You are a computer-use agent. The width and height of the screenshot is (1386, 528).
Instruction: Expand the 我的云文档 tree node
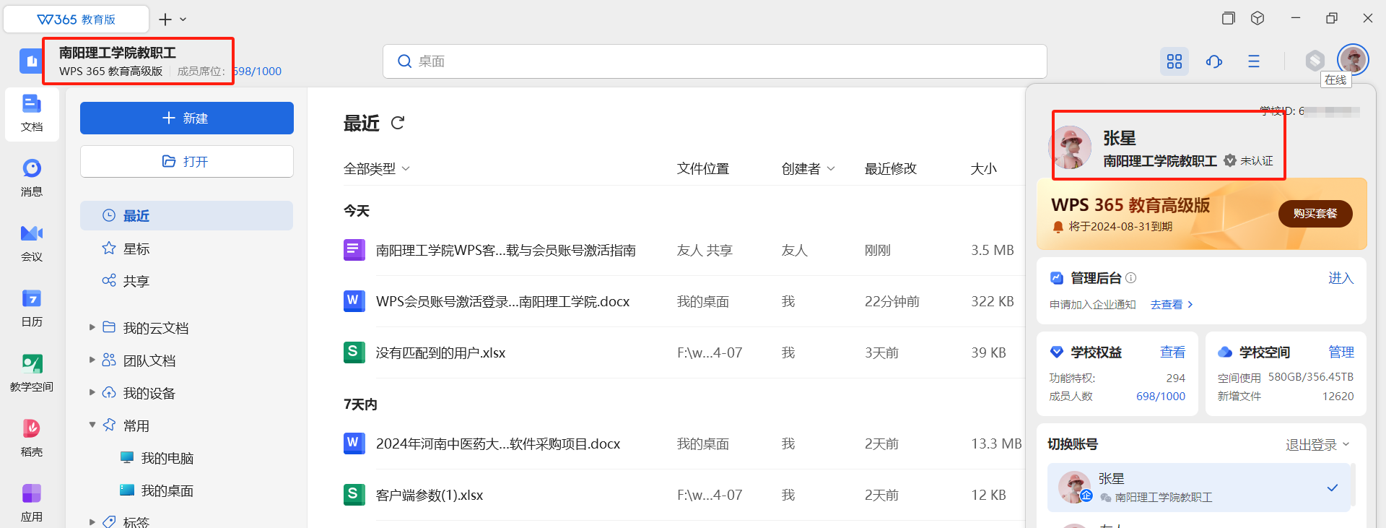click(92, 328)
